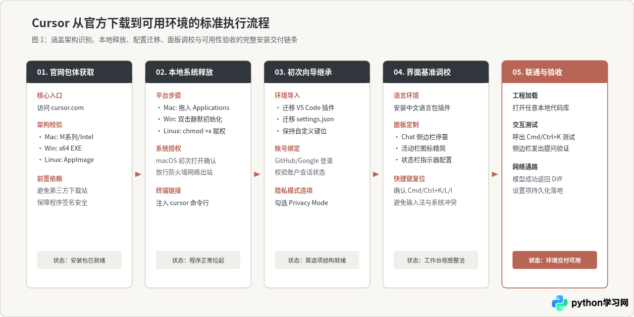This screenshot has height=317, width=634.
Task: Select the '保持自定义键位' list item
Action: pos(301,131)
